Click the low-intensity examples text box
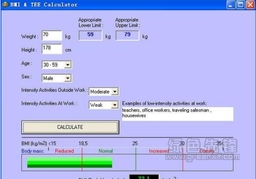 pyautogui.click(x=178, y=114)
